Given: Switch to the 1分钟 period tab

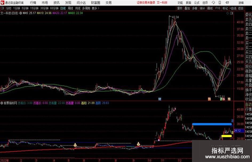Looking at the screenshot, I should click(x=16, y=8).
